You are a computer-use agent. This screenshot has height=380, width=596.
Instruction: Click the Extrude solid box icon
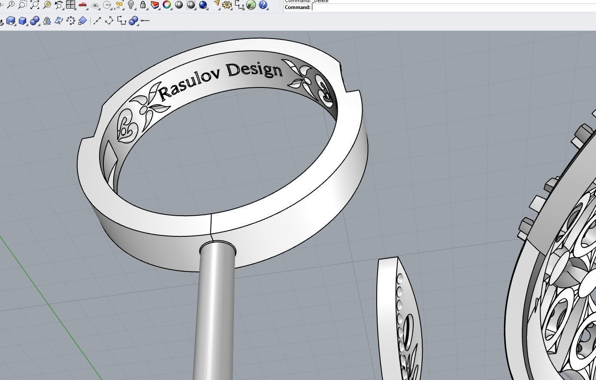pos(11,21)
